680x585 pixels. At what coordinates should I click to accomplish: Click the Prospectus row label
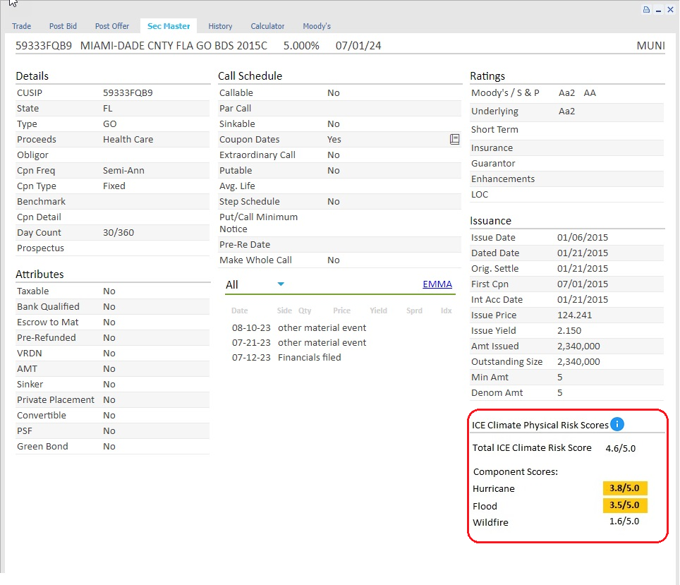(40, 248)
